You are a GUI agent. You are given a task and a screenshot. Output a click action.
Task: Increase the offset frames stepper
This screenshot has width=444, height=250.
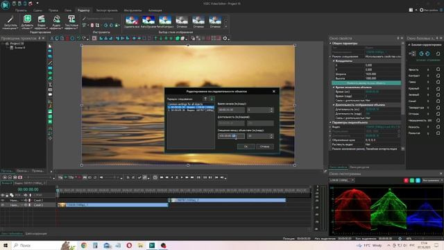pos(271,135)
